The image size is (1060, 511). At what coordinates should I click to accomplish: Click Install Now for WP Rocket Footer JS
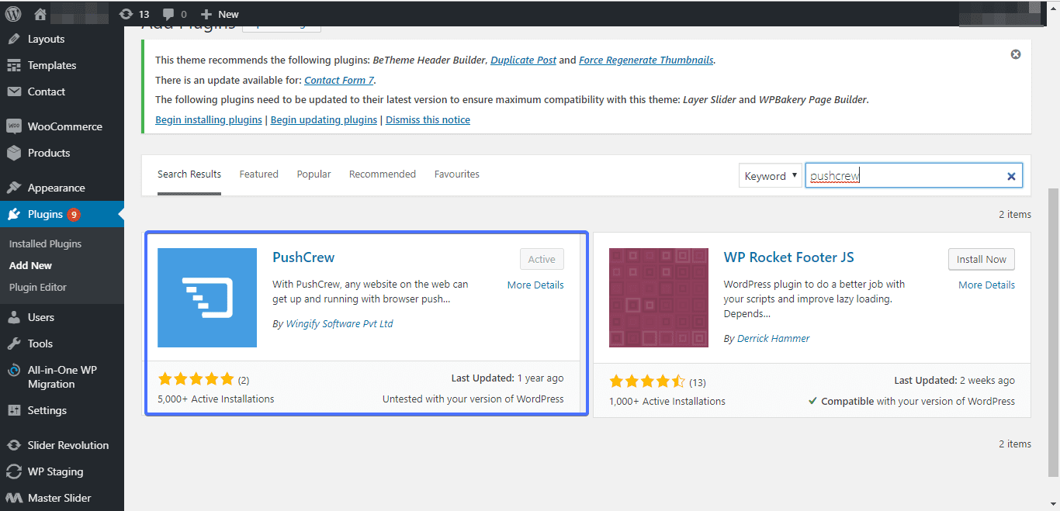982,259
